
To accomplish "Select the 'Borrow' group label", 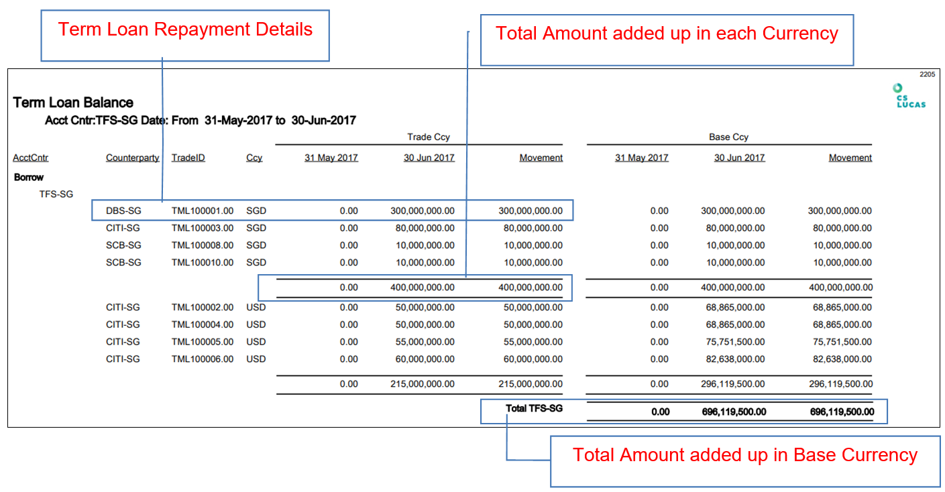I will (29, 178).
